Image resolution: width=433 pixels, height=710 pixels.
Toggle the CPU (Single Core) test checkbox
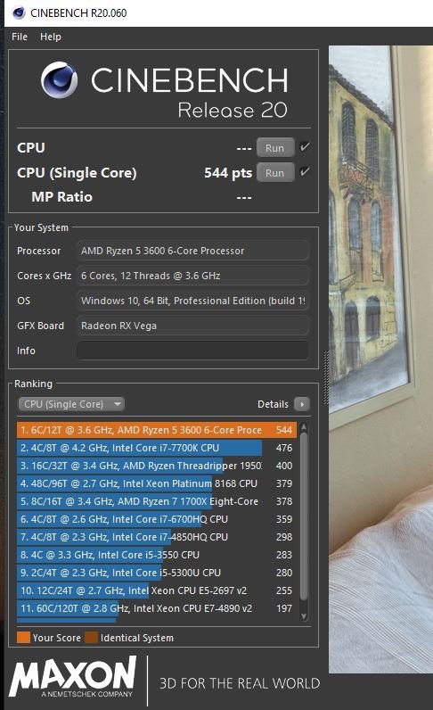click(x=305, y=171)
